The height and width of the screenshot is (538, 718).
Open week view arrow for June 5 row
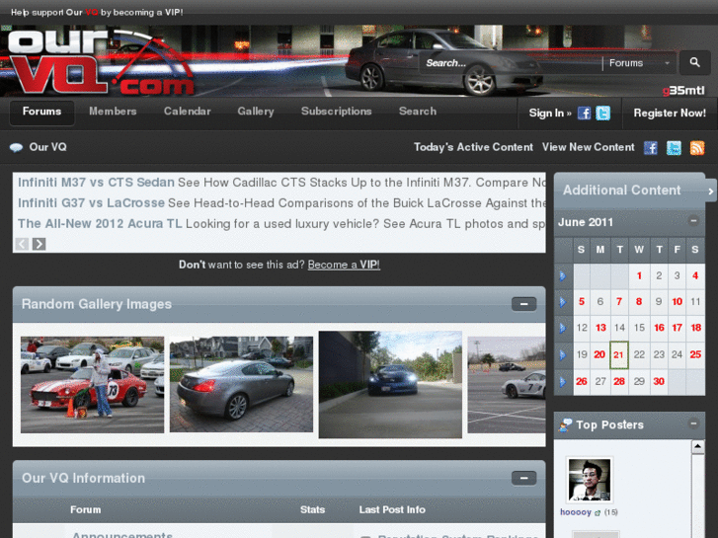tap(563, 302)
